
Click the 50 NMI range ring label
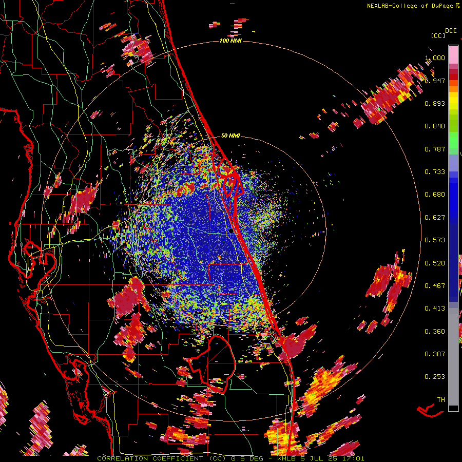(230, 136)
